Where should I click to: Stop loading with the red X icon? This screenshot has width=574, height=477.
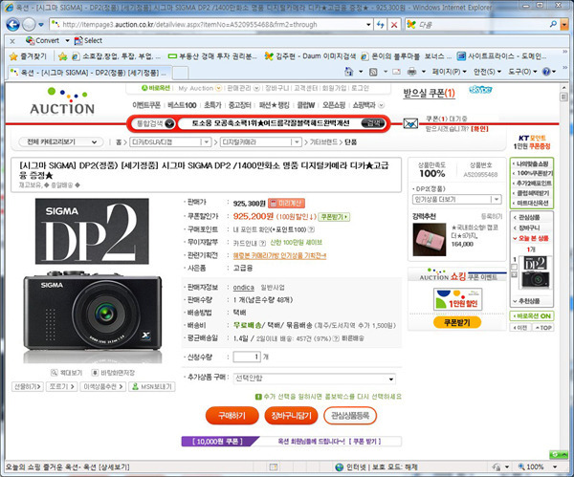pyautogui.click(x=394, y=25)
